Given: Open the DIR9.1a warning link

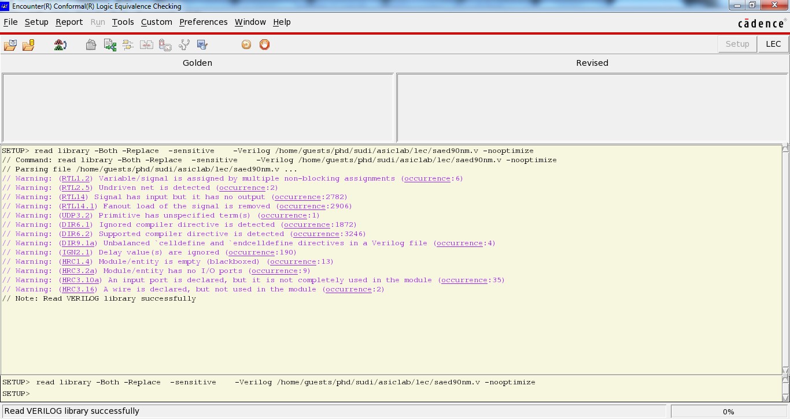Looking at the screenshot, I should [x=78, y=243].
